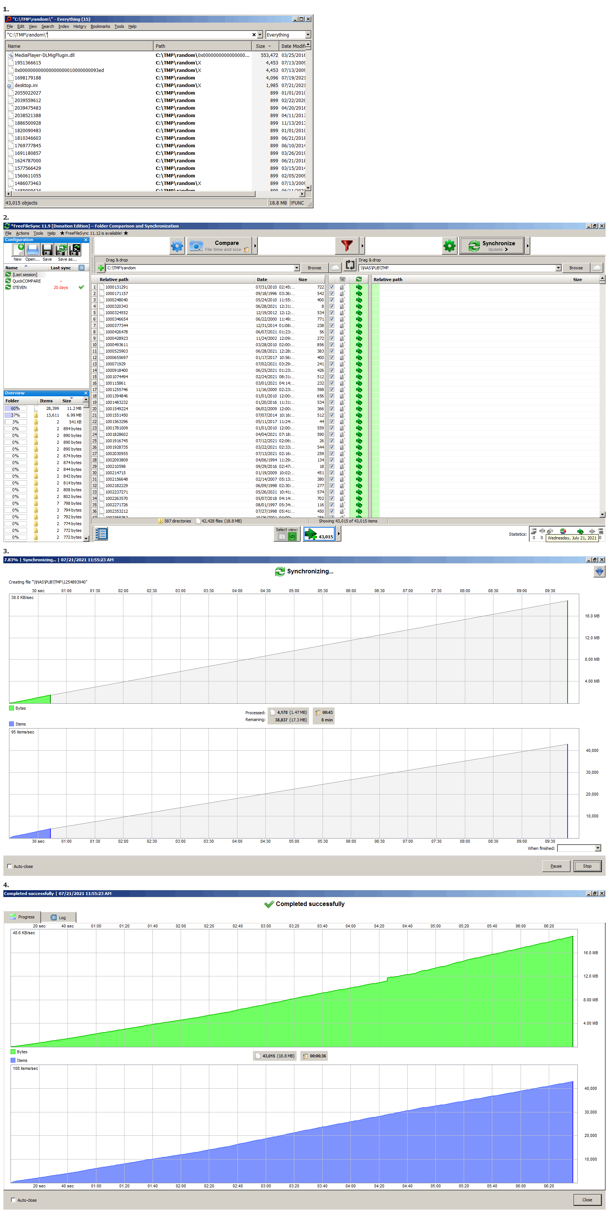The image size is (609, 1213).
Task: Expand the view filter options arrow
Action: pyautogui.click(x=338, y=534)
